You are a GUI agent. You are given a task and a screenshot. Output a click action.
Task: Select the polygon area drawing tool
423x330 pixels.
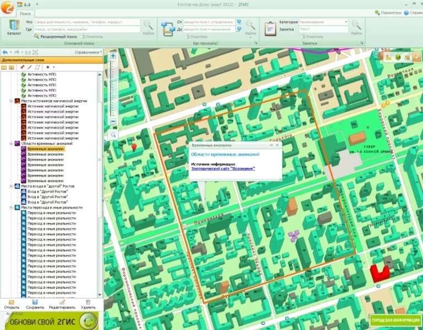[x=37, y=67]
